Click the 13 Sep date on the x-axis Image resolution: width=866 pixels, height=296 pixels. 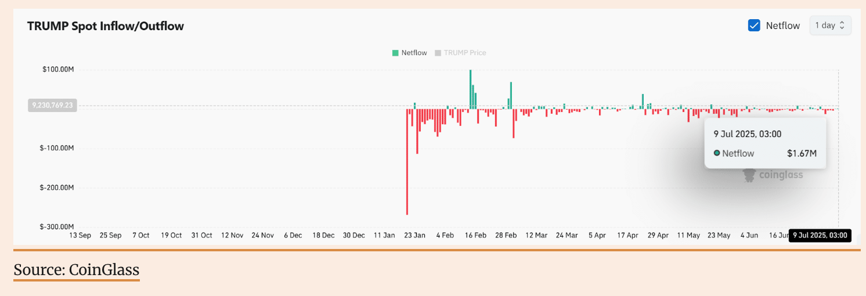click(80, 236)
